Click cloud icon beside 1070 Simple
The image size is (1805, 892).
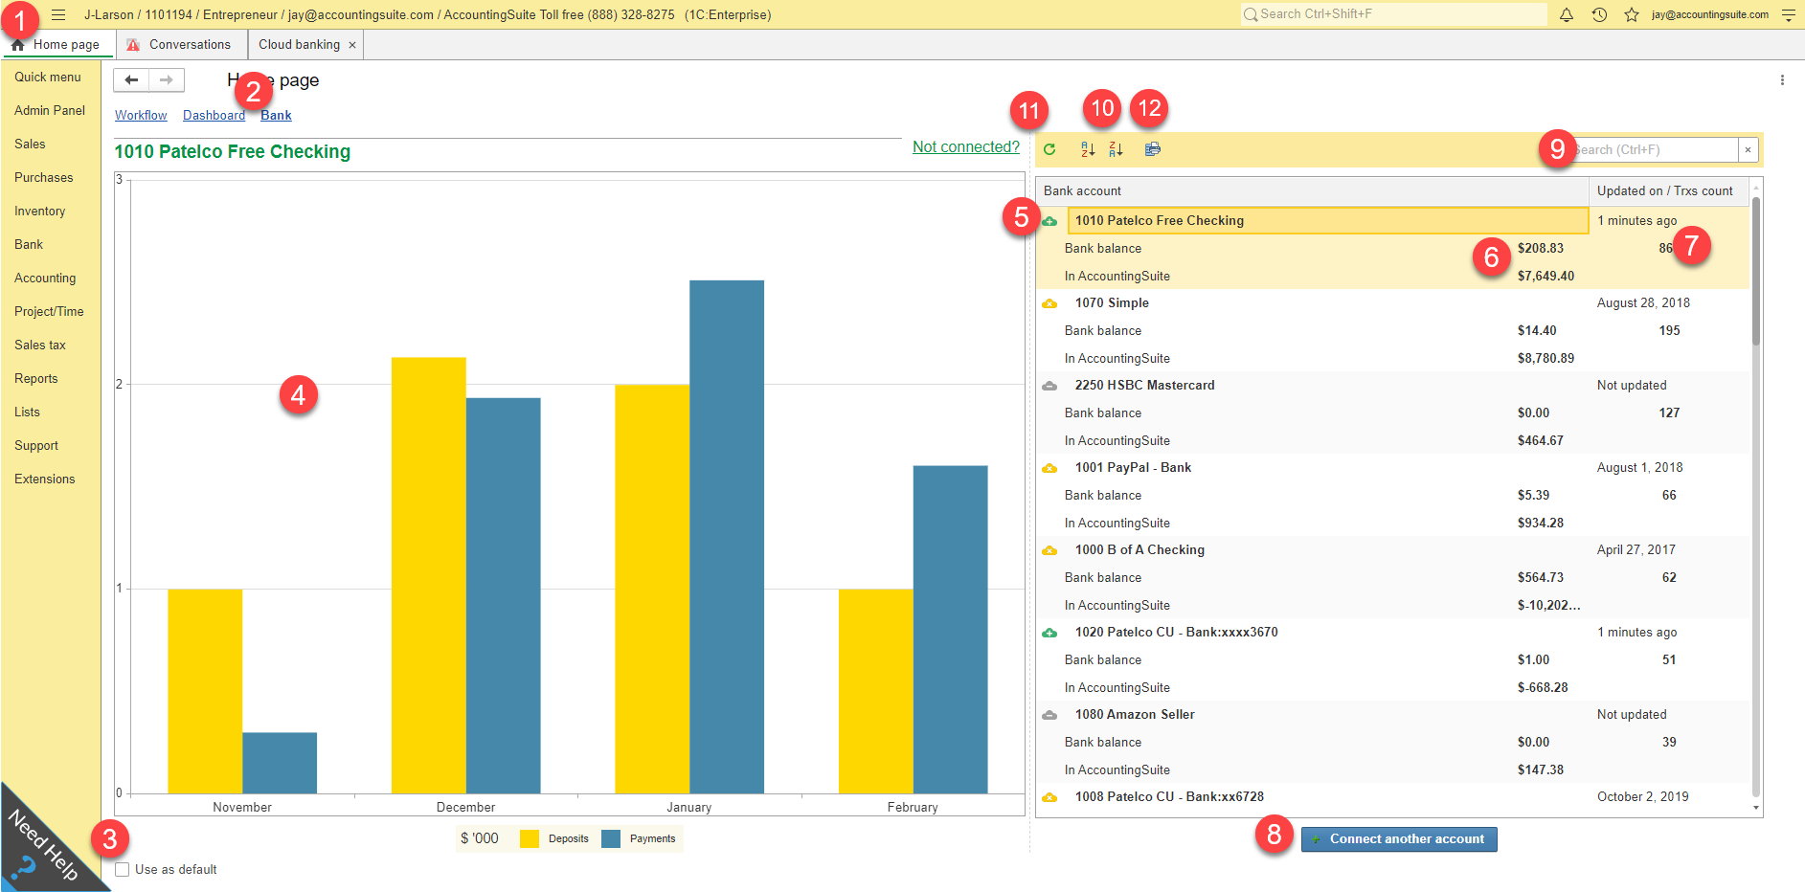[x=1049, y=303]
